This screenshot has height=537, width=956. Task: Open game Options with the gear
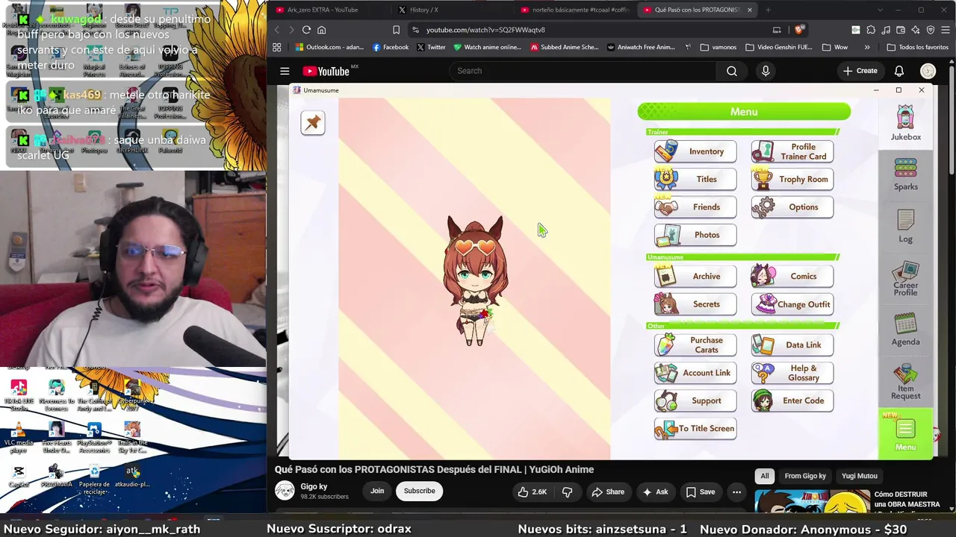(792, 207)
